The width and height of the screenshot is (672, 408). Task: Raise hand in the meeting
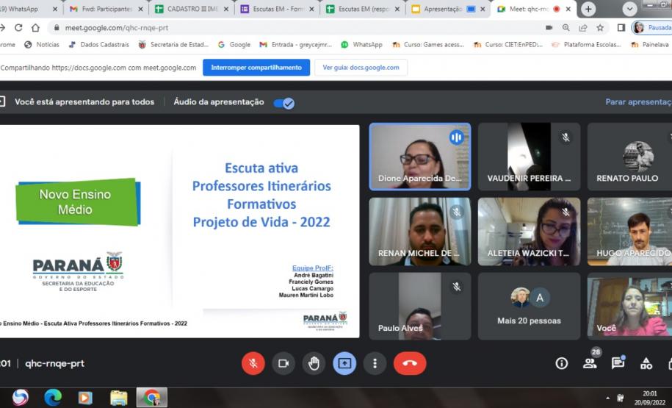click(314, 363)
